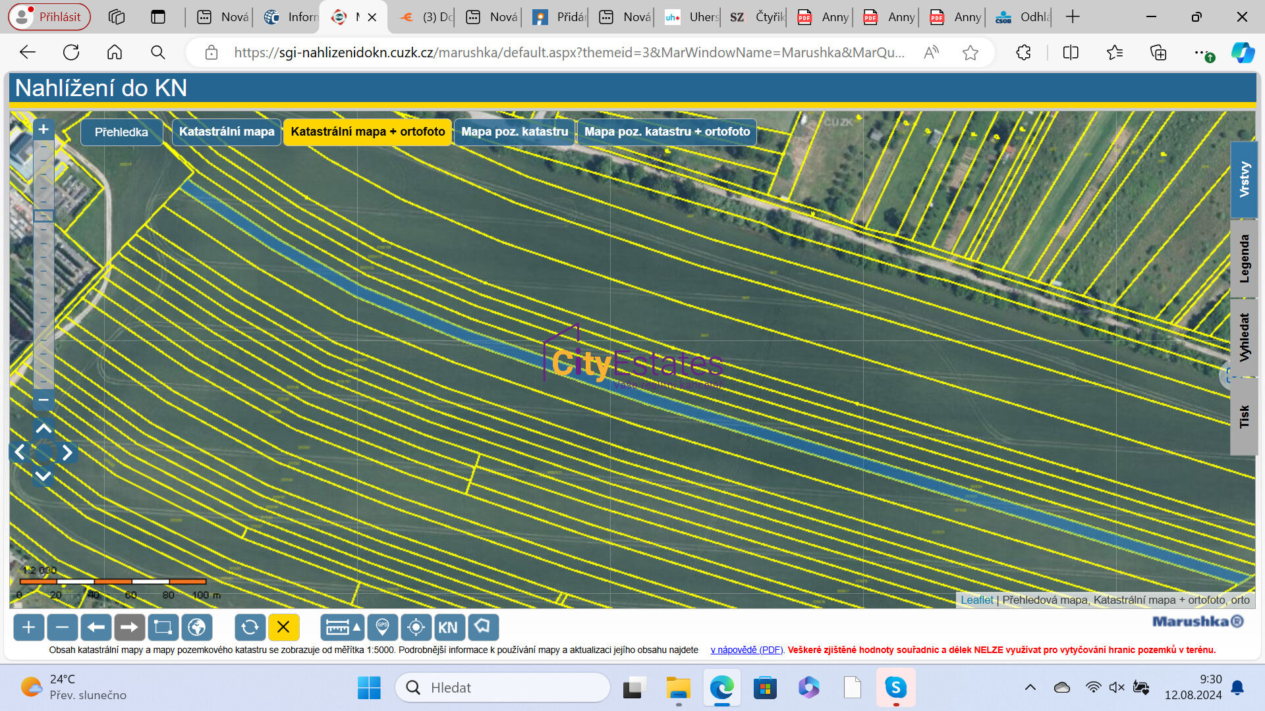Pan the map down

pyautogui.click(x=43, y=475)
